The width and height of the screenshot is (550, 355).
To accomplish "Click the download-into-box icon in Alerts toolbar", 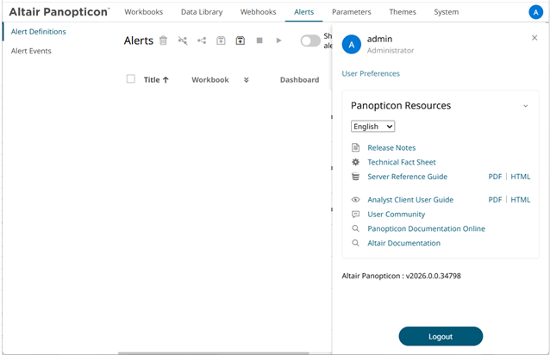I will 221,40.
